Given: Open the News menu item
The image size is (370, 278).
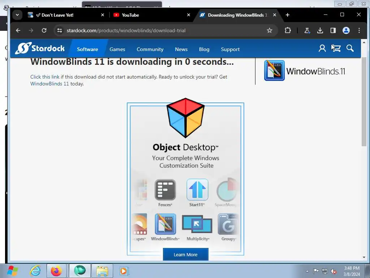Looking at the screenshot, I should click(x=181, y=49).
